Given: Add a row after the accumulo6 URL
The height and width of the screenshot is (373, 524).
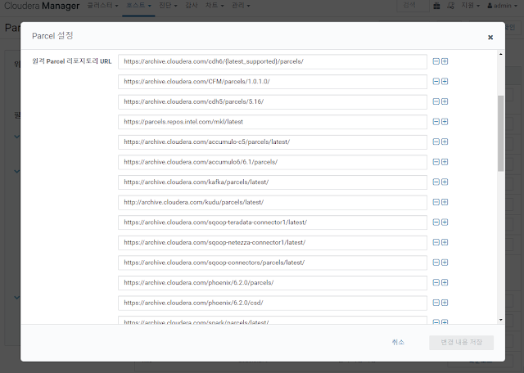Looking at the screenshot, I should 445,162.
